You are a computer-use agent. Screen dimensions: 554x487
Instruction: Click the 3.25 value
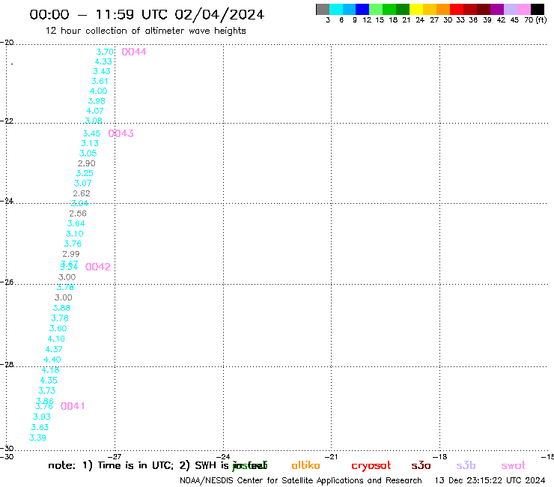pos(85,174)
